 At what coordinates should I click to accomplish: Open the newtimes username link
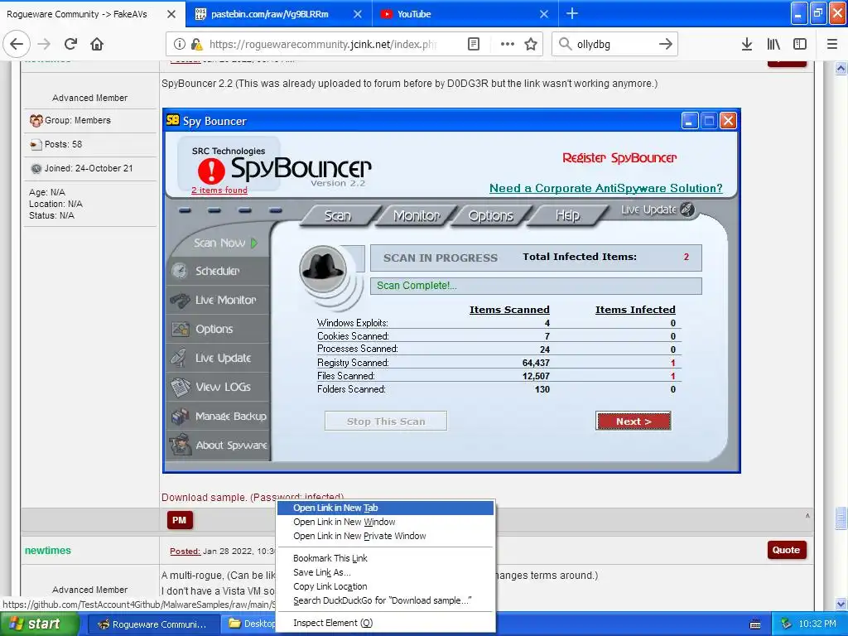pyautogui.click(x=47, y=551)
